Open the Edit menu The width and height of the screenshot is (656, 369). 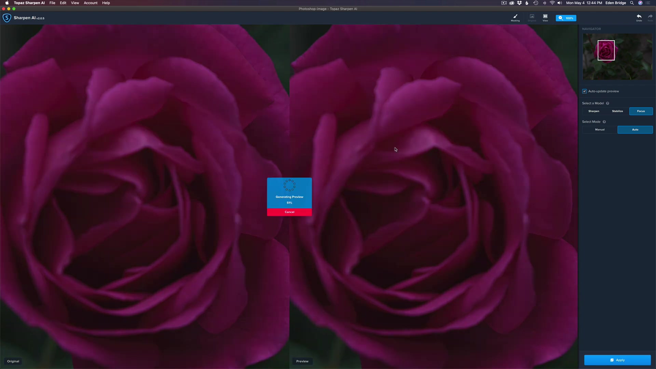point(63,3)
